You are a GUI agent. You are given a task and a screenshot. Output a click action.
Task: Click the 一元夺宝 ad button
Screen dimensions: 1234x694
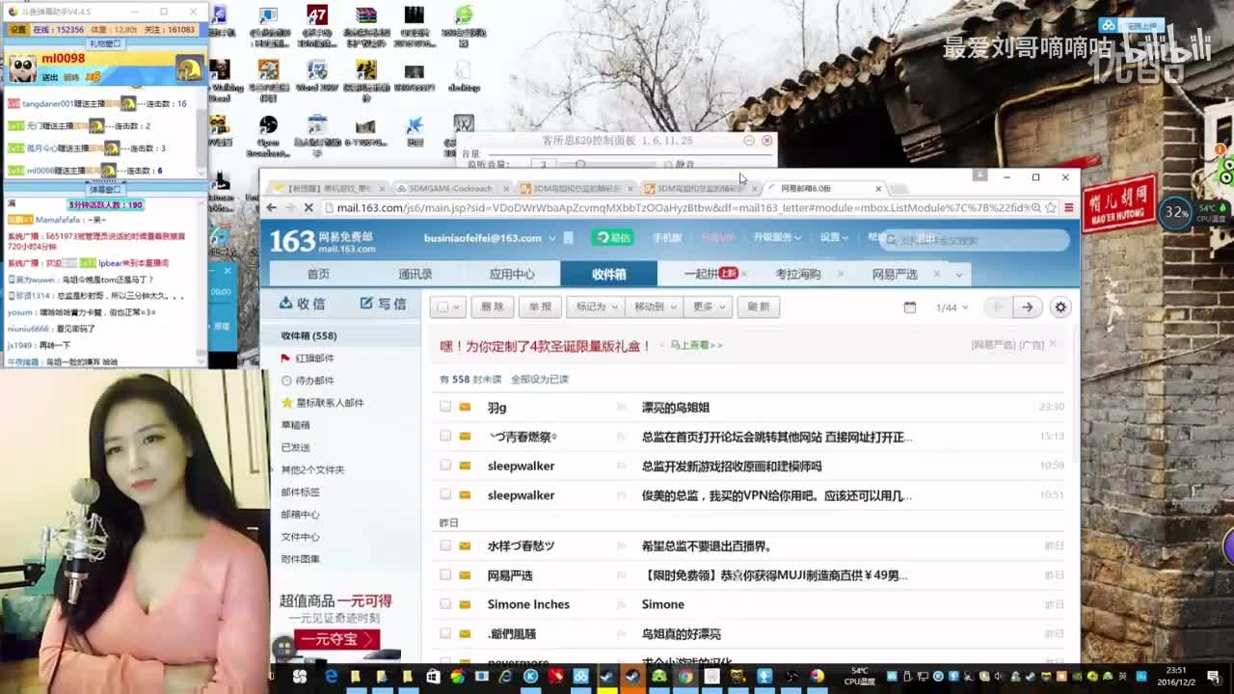click(336, 639)
